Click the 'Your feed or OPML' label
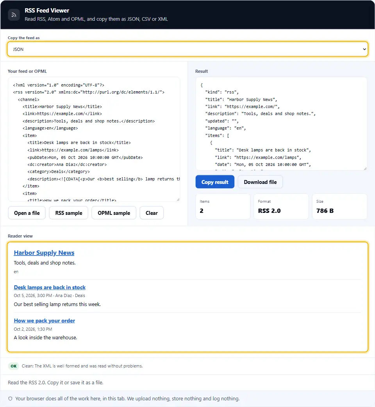 point(27,71)
